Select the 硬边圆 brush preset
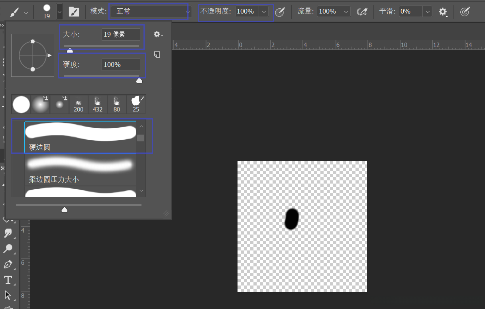Screen dimensions: 485x309 [x=80, y=136]
